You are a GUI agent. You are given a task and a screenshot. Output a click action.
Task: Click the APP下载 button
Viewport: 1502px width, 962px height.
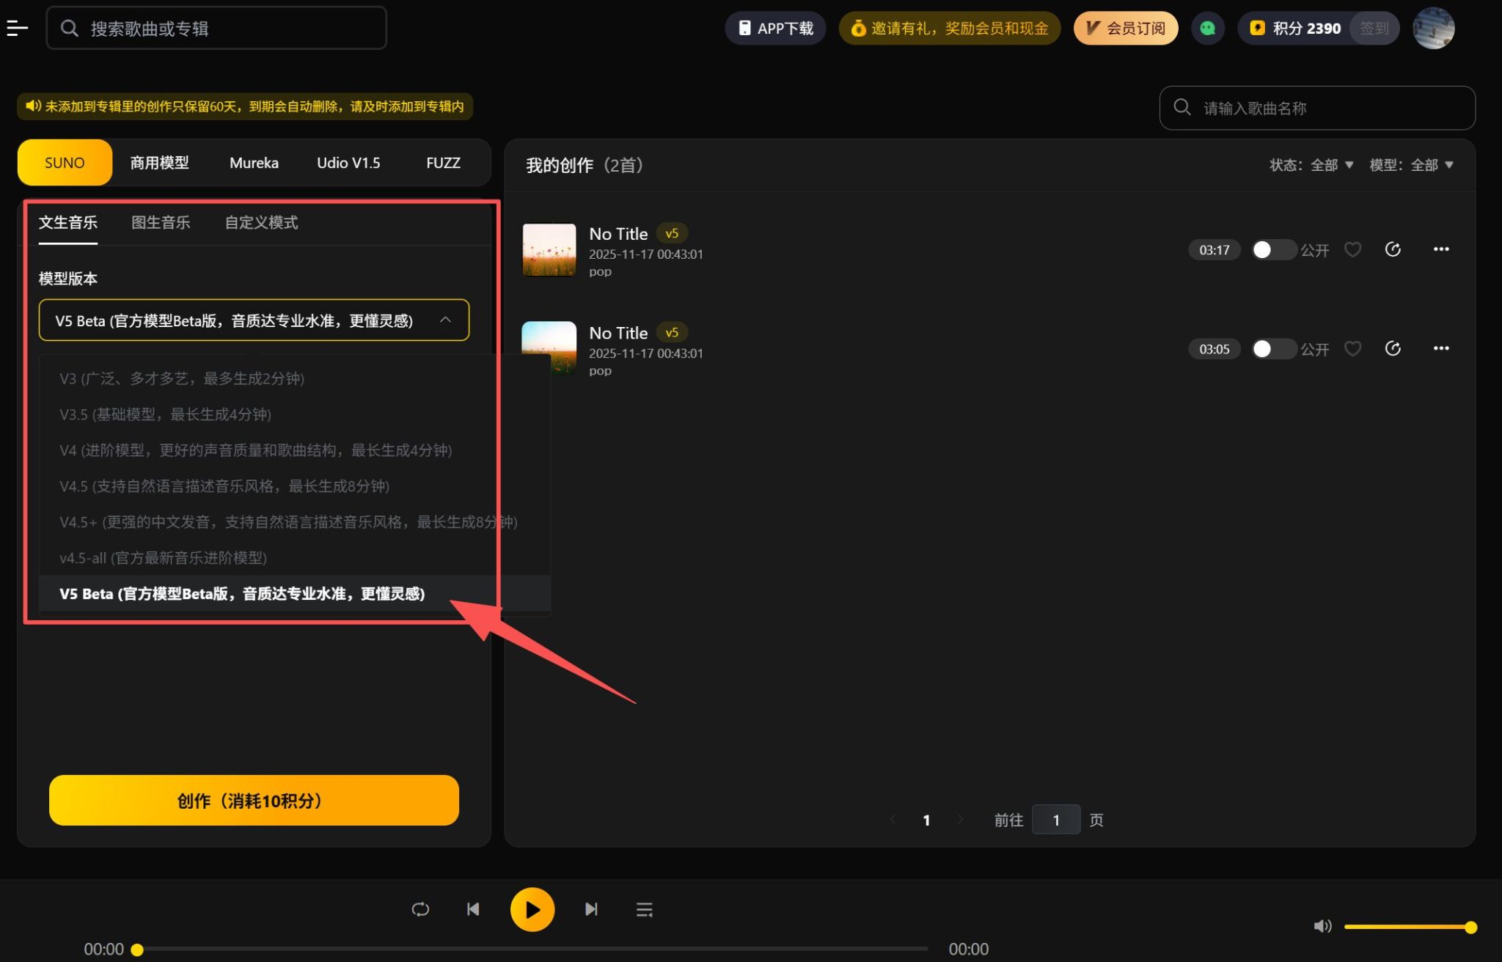[x=775, y=28]
